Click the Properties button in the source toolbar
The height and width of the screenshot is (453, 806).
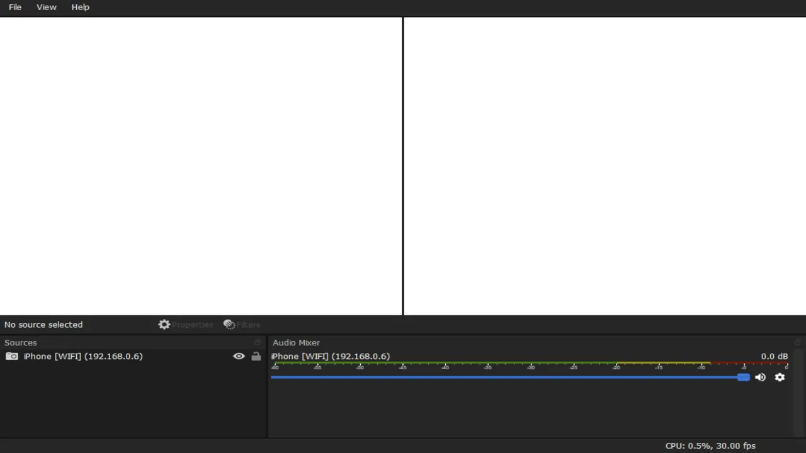(x=186, y=325)
